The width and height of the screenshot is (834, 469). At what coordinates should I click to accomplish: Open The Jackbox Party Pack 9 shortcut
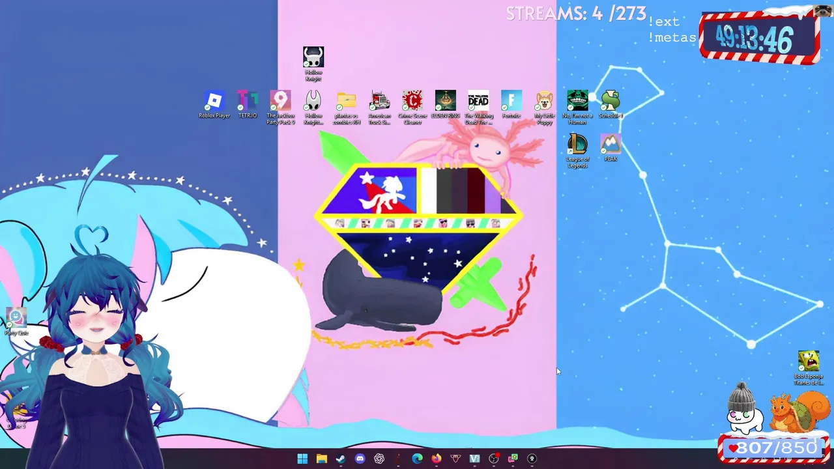pos(280,107)
